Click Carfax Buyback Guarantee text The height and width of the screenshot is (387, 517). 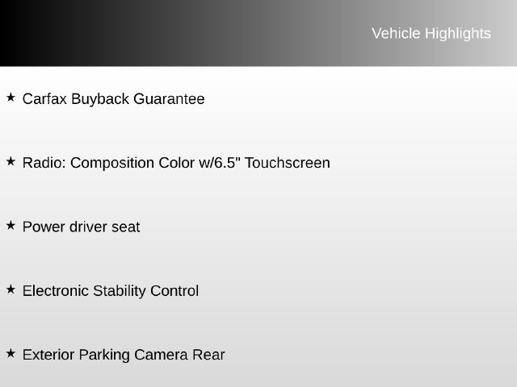(x=113, y=99)
